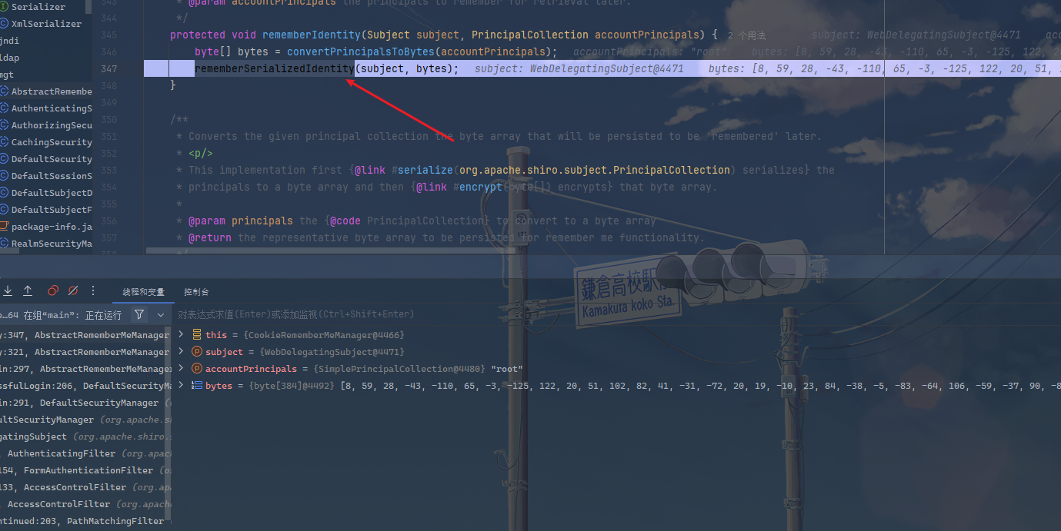Select stack frame ':291, DefaultSecurityManager'
The height and width of the screenshot is (531, 1061).
point(85,403)
